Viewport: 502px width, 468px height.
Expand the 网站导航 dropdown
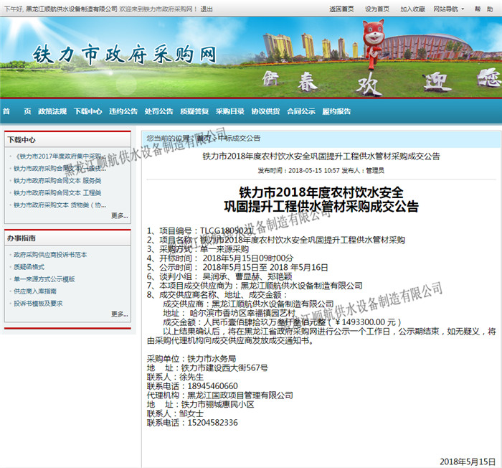point(449,9)
